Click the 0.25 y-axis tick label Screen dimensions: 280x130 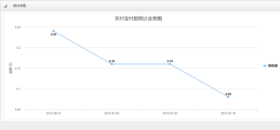pyautogui.click(x=18, y=27)
